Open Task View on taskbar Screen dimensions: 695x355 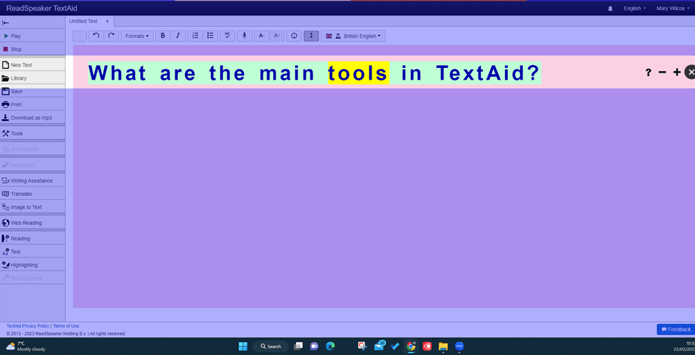(298, 346)
